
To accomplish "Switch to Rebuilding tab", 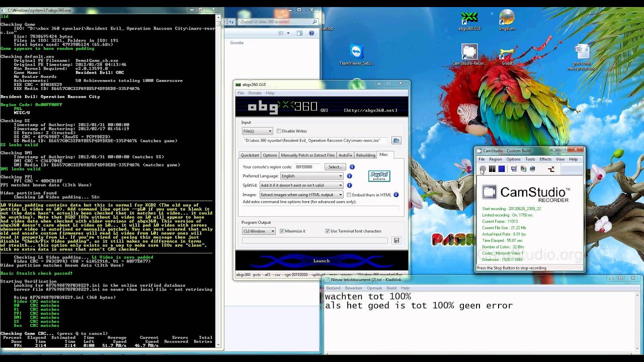I will tap(365, 155).
